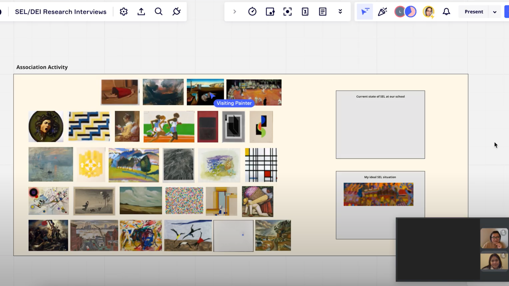Image resolution: width=509 pixels, height=286 pixels.
Task: Select the flower carrier painting
Action: 258,201
